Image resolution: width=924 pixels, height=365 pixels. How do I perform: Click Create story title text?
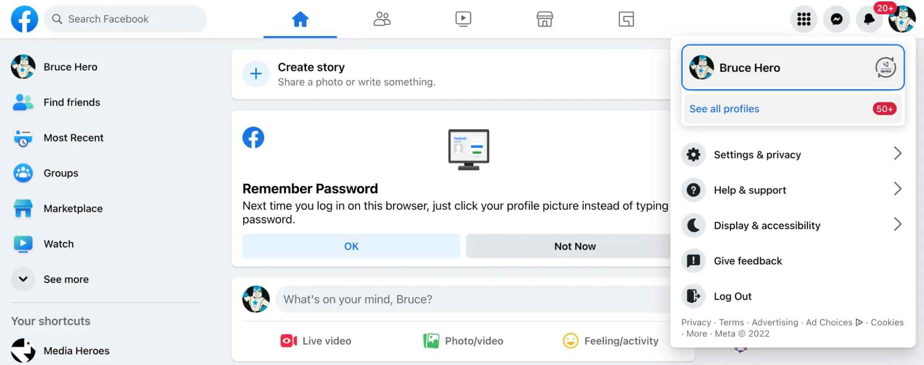coord(311,67)
